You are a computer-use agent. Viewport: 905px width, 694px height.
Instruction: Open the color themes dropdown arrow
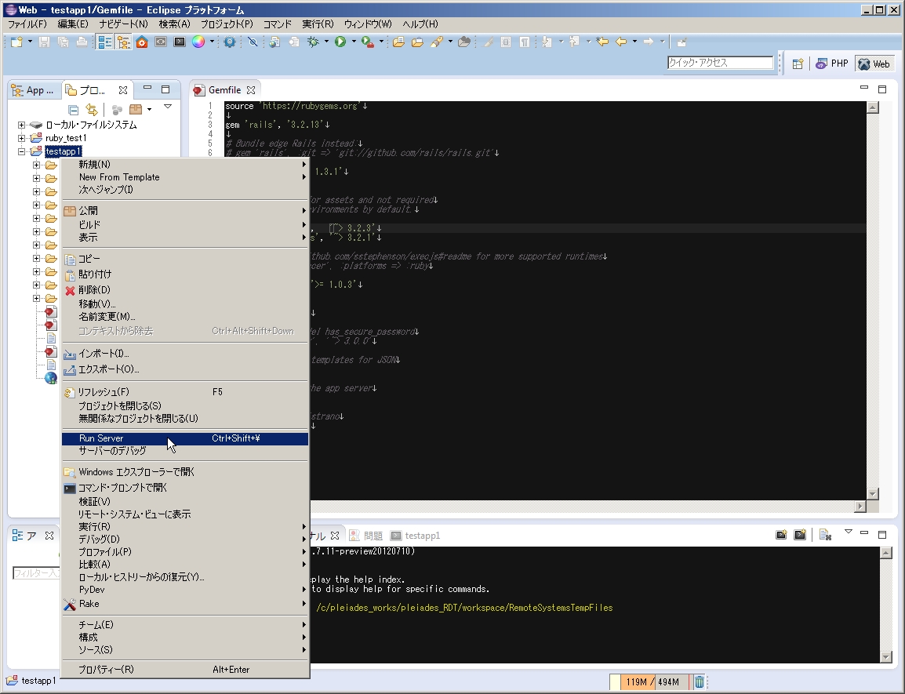tap(212, 42)
